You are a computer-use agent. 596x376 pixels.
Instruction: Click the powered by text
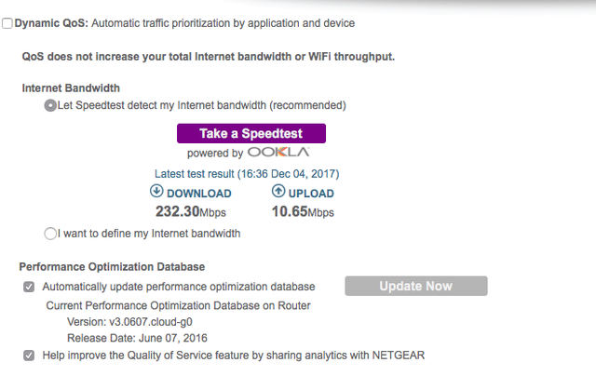(x=215, y=153)
